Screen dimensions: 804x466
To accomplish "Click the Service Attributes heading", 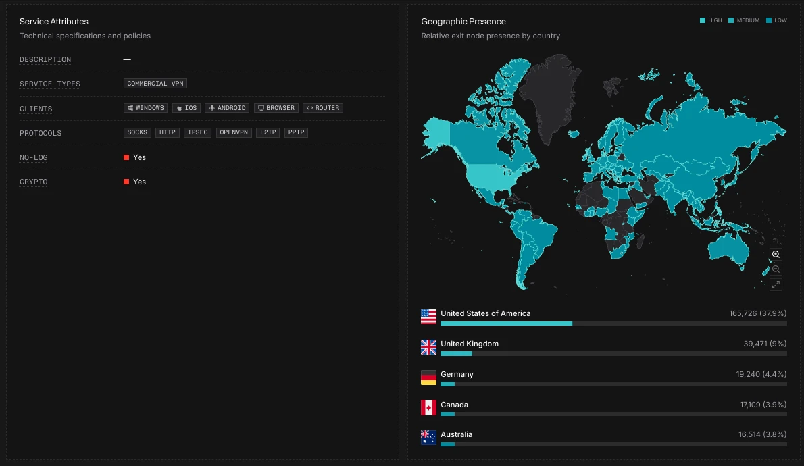I will pyautogui.click(x=54, y=22).
